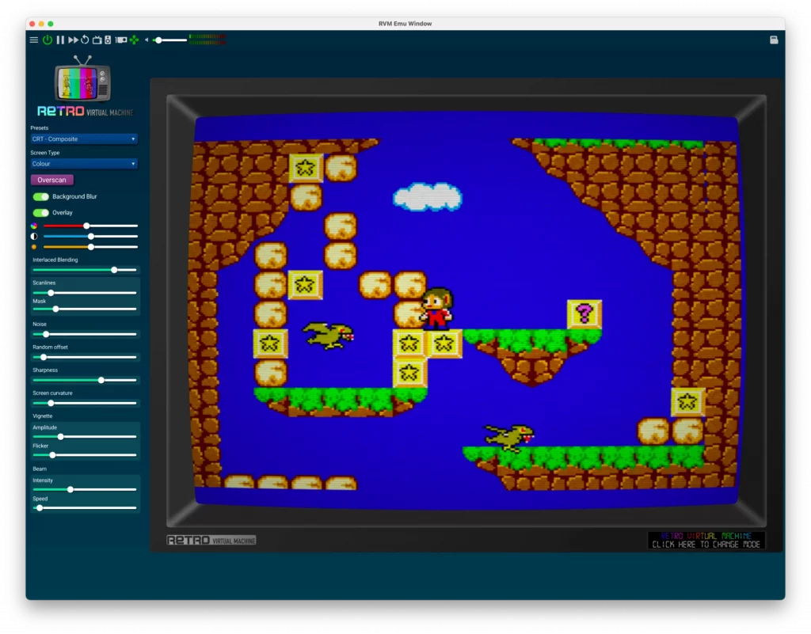Adjust the Mask slider
Viewport: 811px width, 634px height.
84,309
